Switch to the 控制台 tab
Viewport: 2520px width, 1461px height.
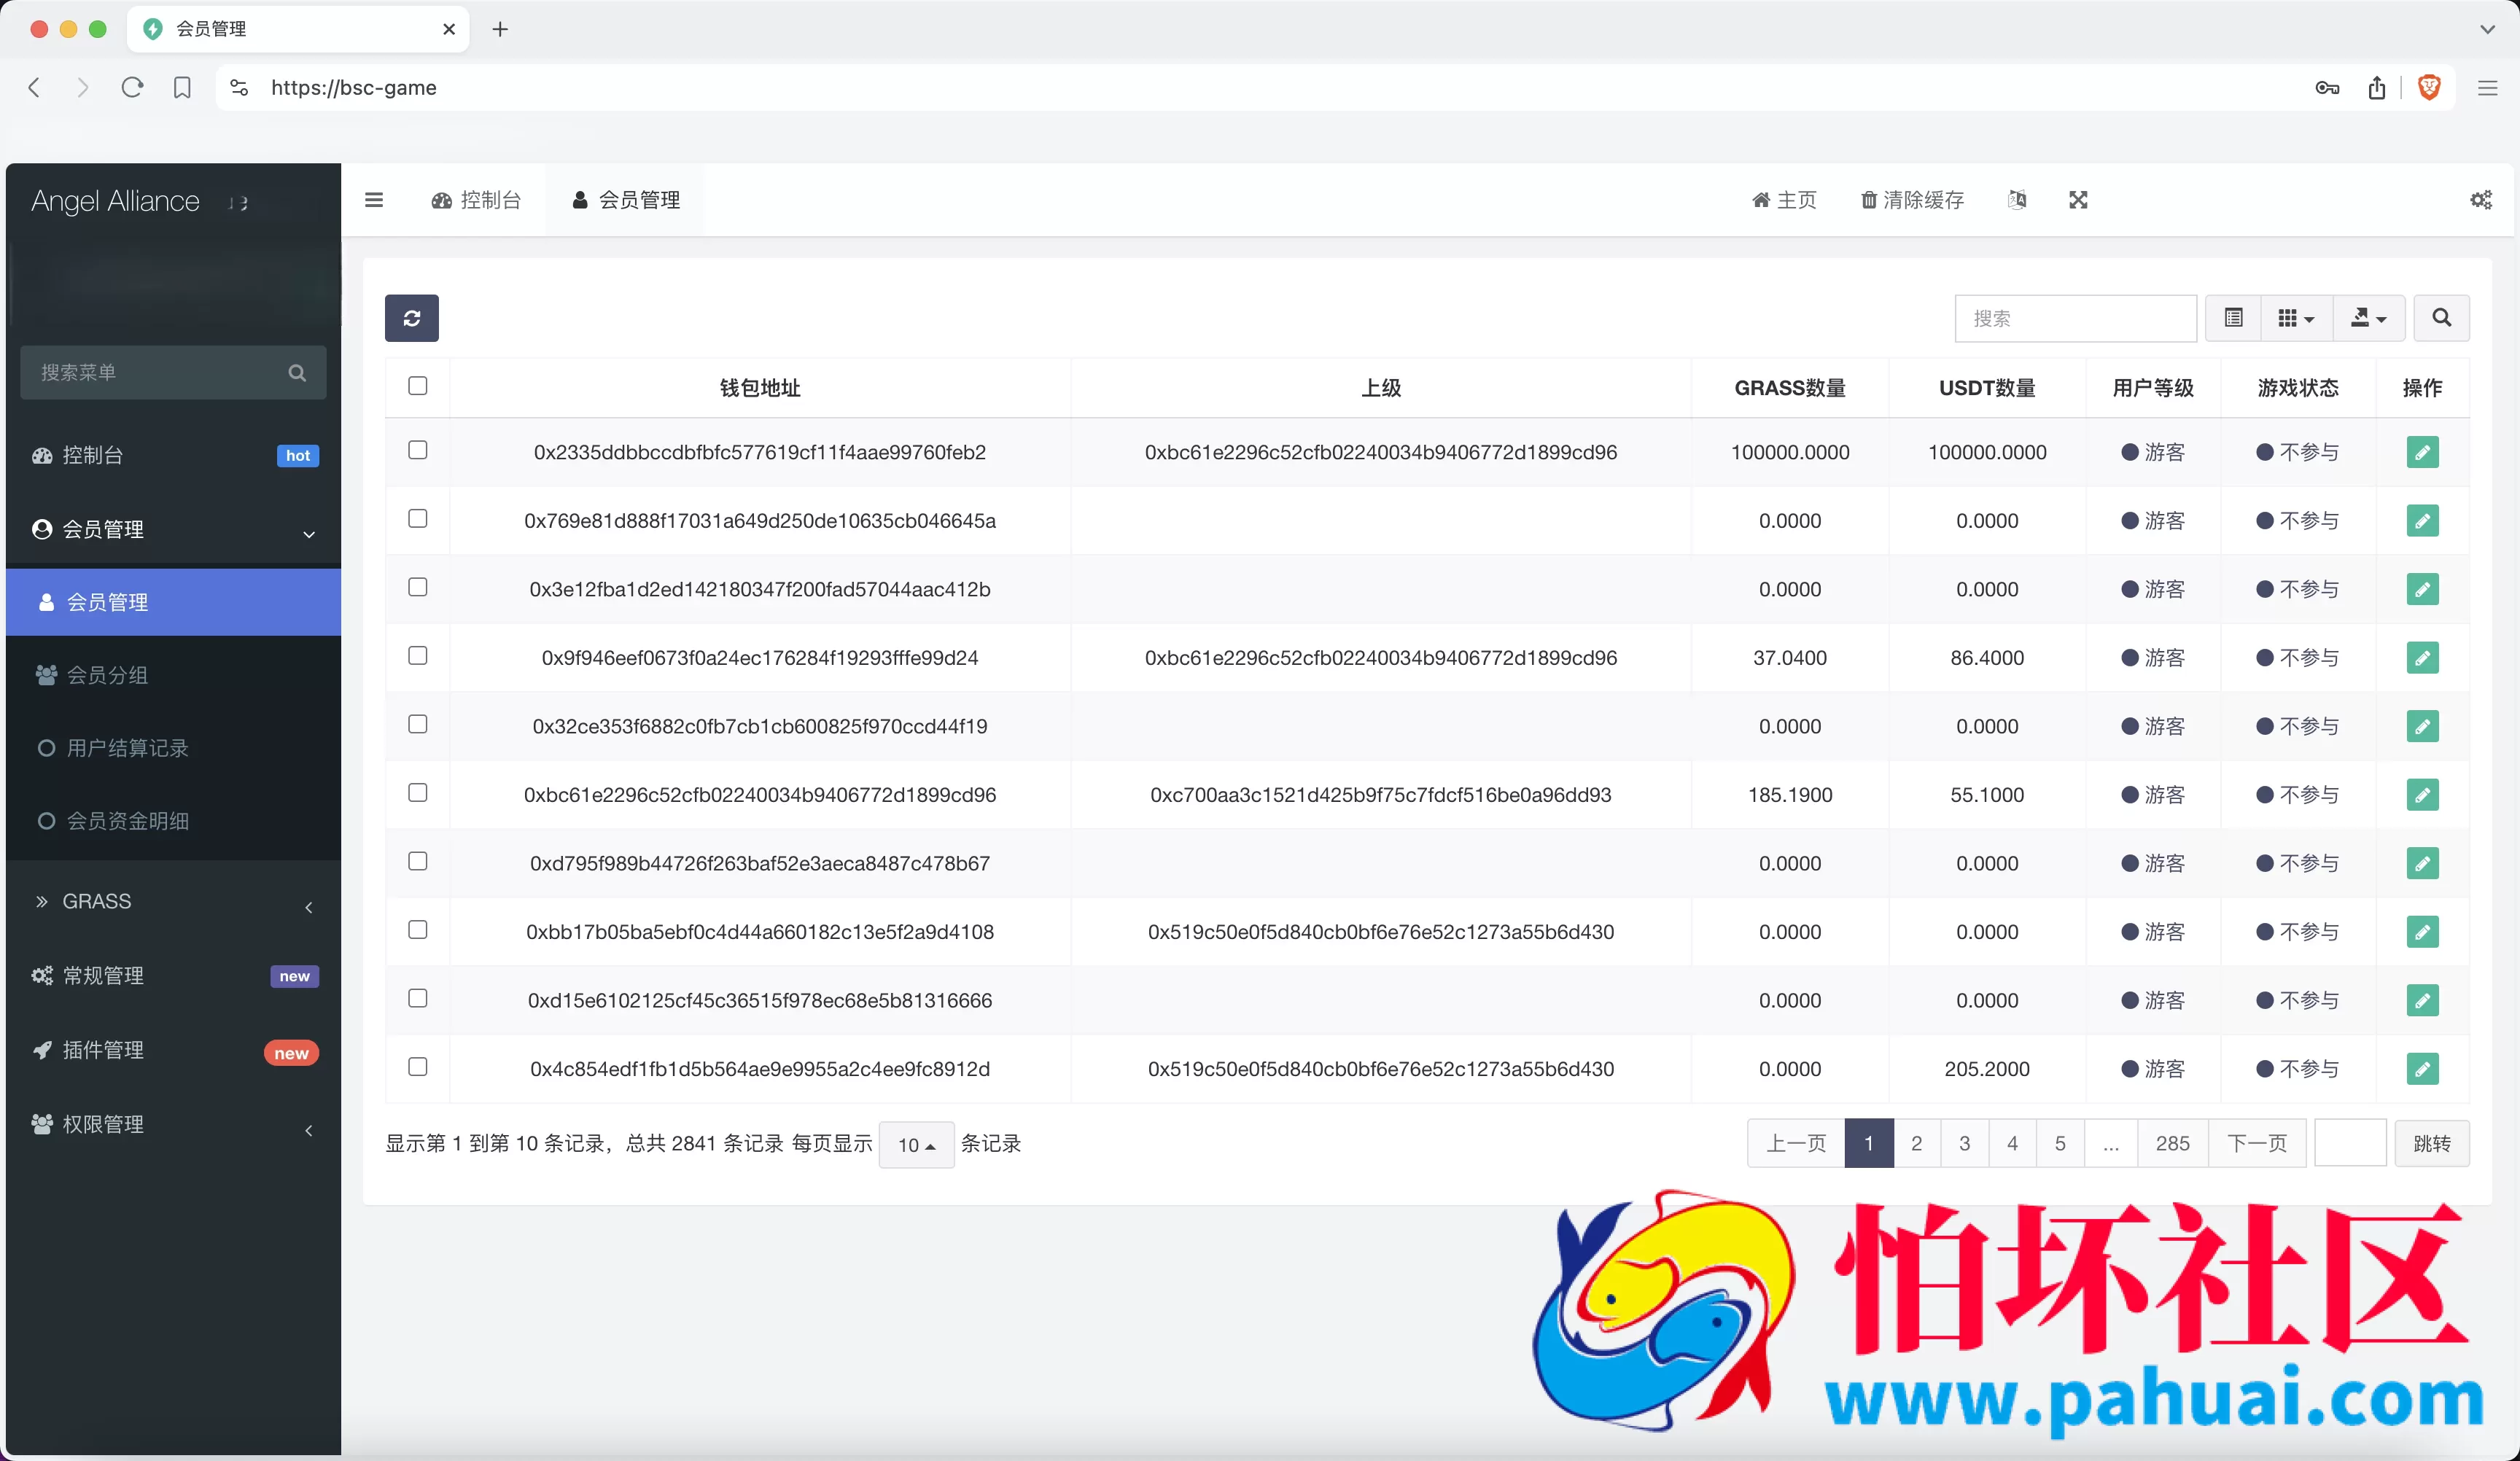click(476, 200)
